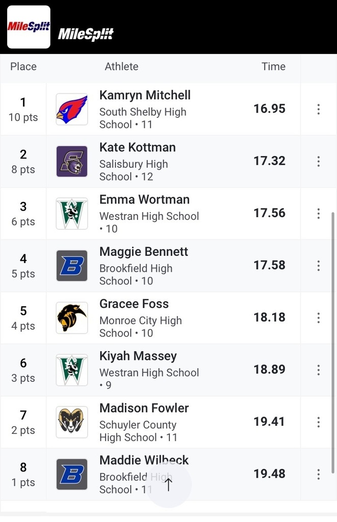This screenshot has width=337, height=522.
Task: Open Maggie Bennett's Brookfield B logo
Action: click(72, 266)
